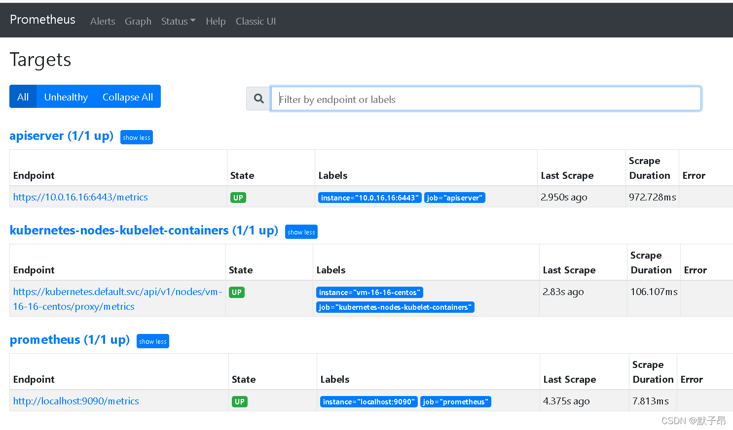Click the prometheus UP state badge
The height and width of the screenshot is (430, 733).
coord(240,401)
